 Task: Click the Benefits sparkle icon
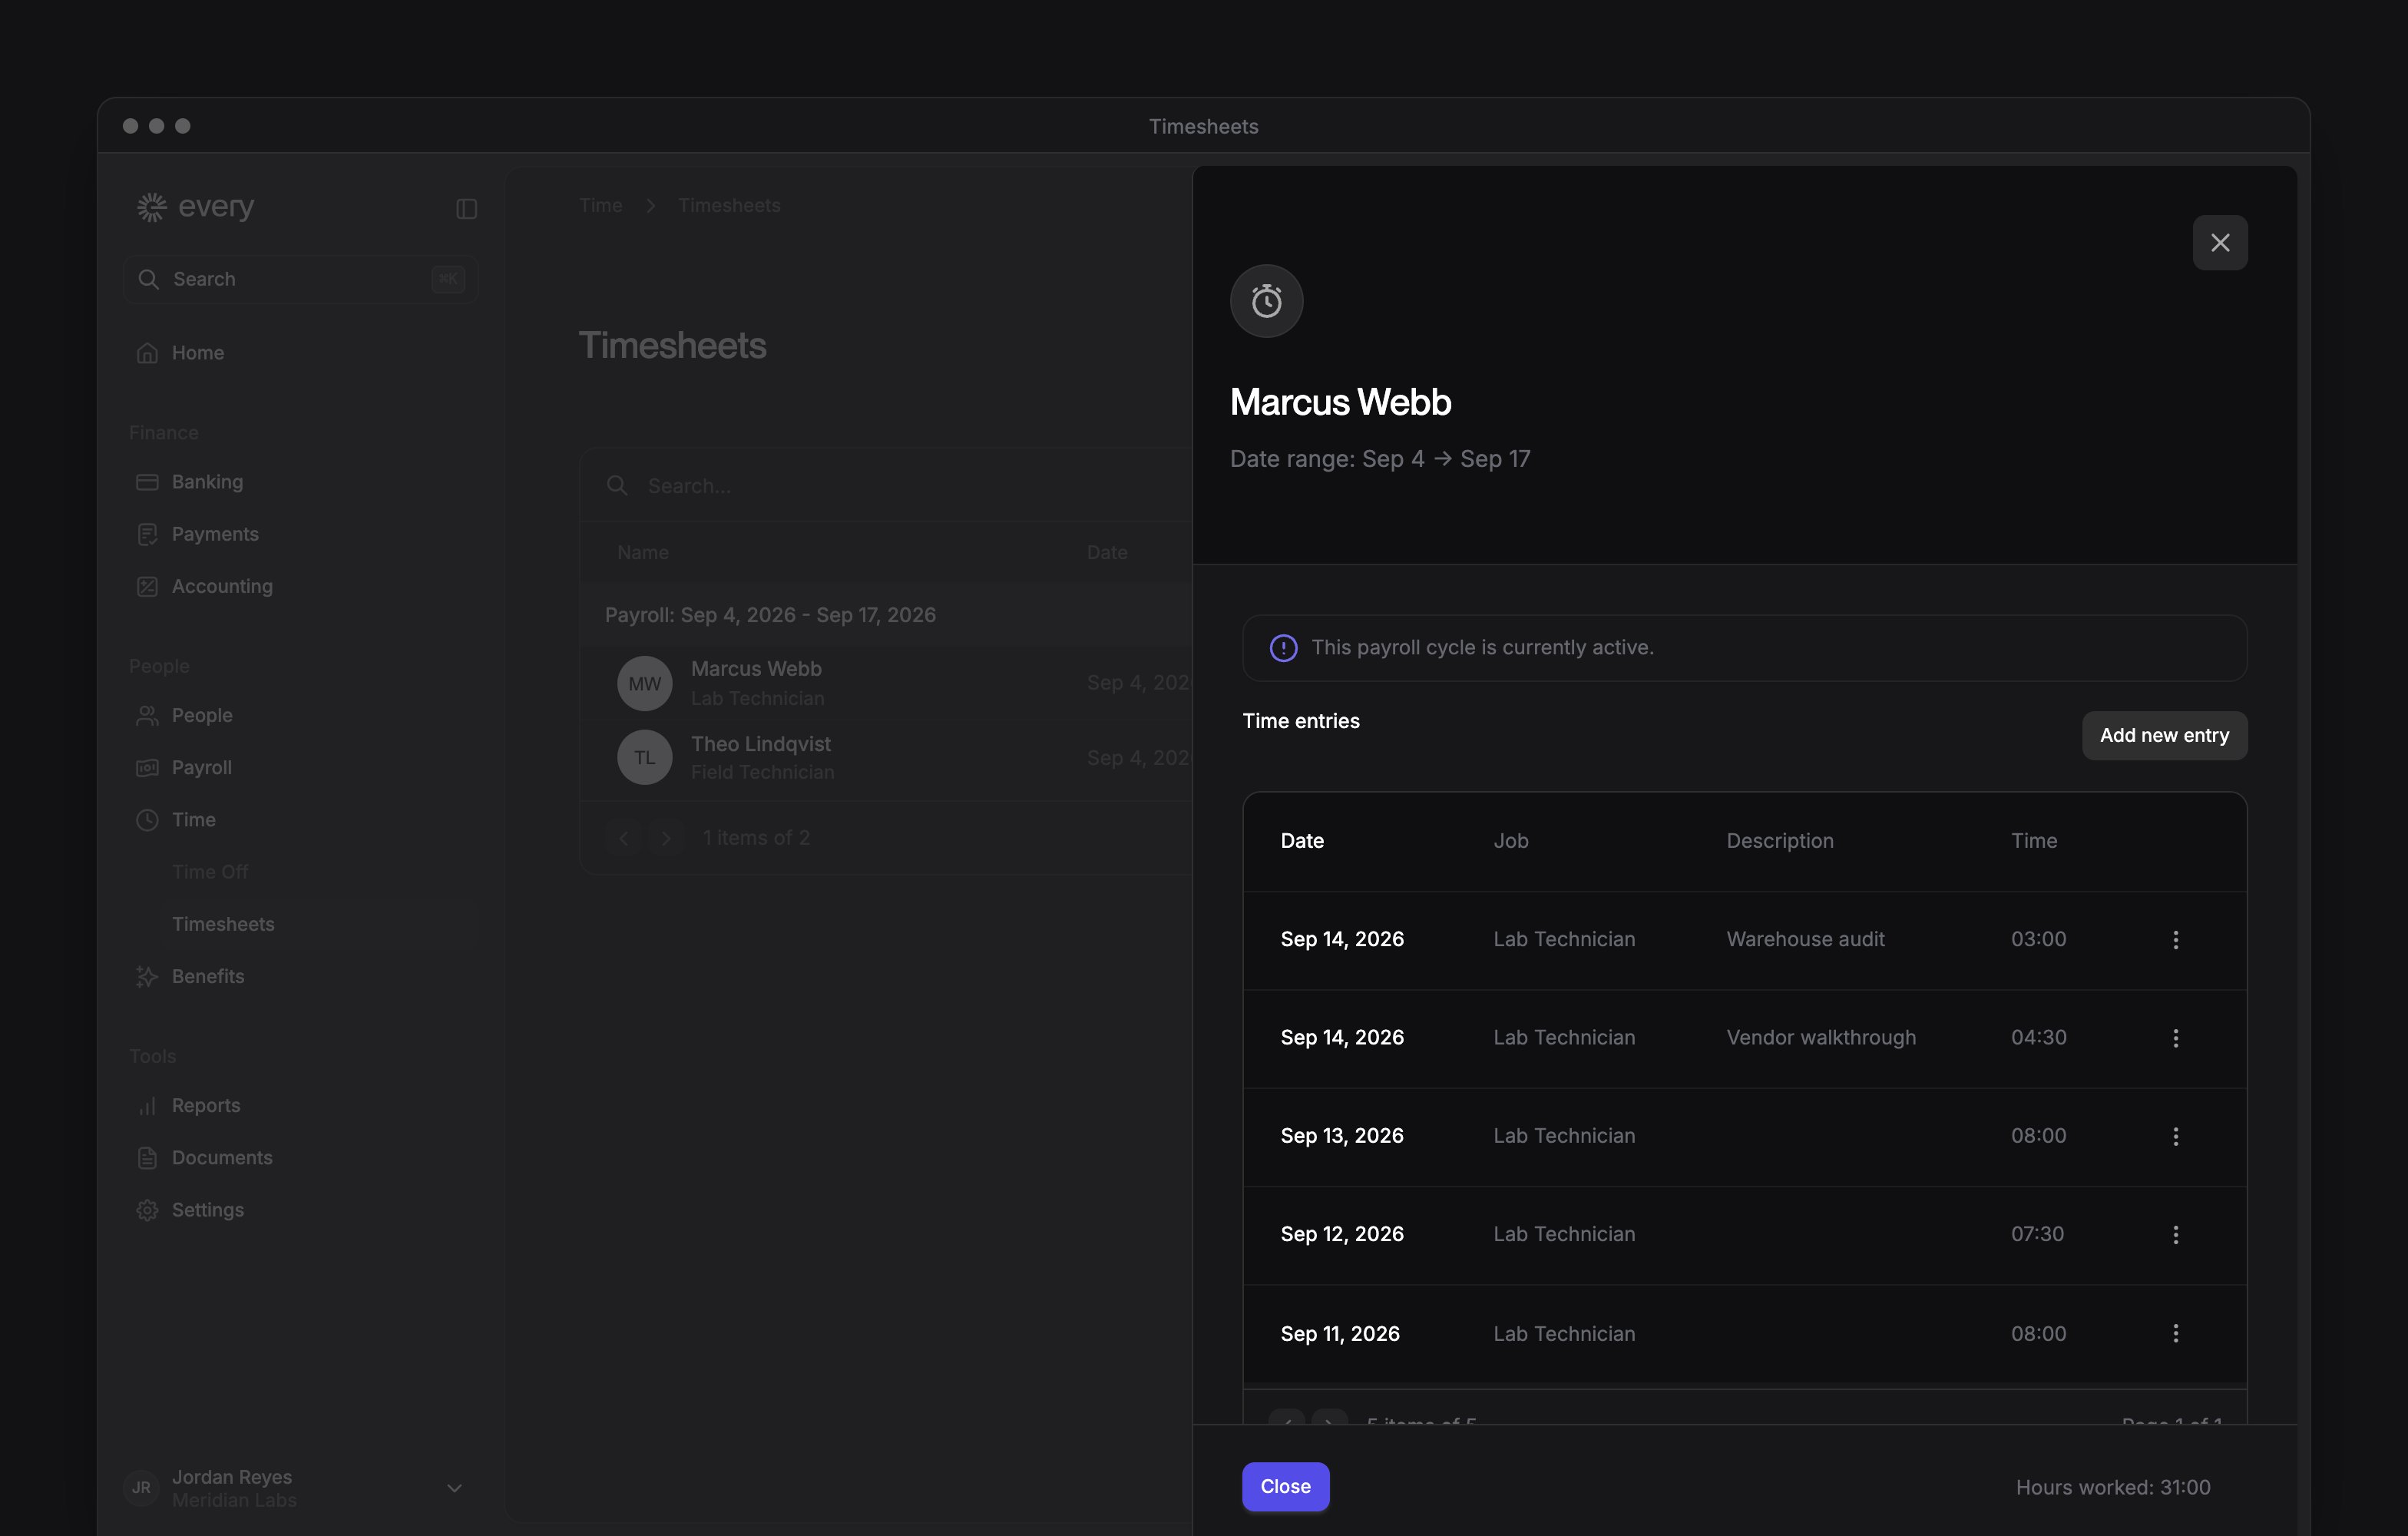click(147, 976)
